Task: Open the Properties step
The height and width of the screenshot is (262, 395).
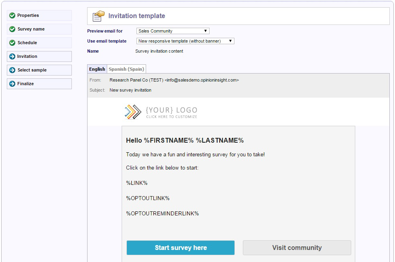Action: (39, 15)
